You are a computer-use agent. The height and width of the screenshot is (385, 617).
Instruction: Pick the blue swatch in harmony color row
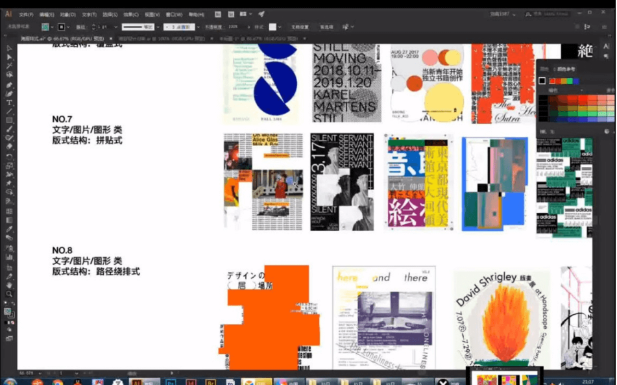point(576,81)
